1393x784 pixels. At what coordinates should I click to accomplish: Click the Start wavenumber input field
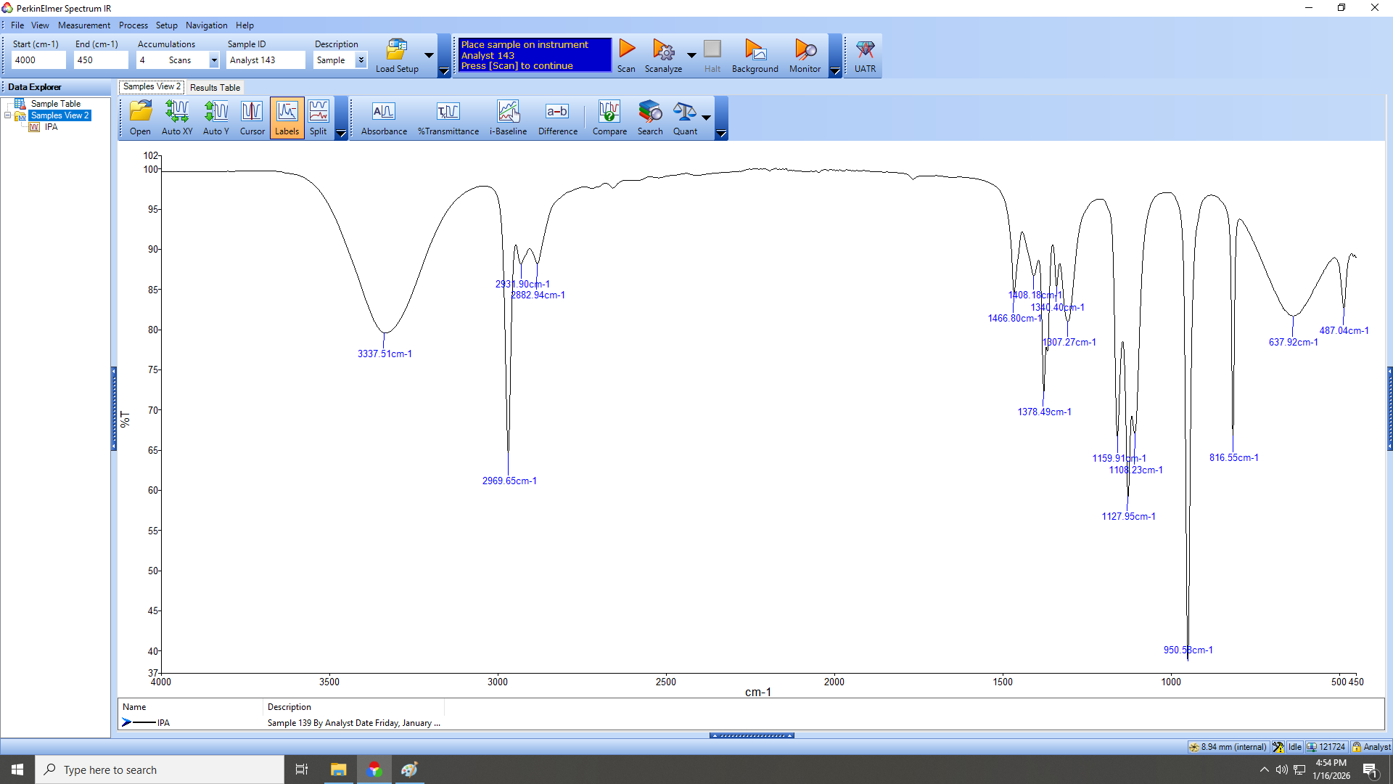38,60
